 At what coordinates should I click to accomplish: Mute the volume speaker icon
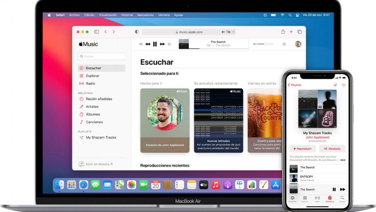click(x=255, y=44)
